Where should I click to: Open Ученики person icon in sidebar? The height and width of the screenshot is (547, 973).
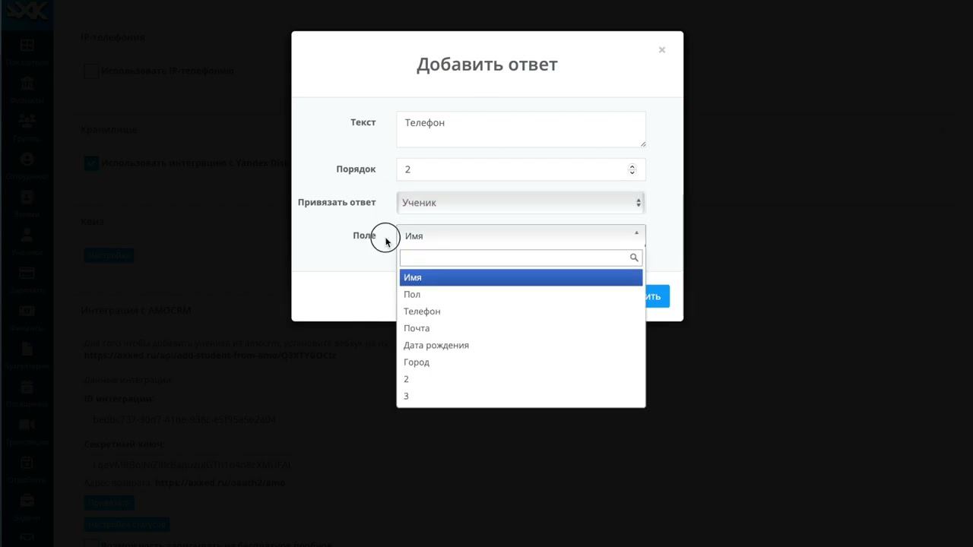coord(27,235)
